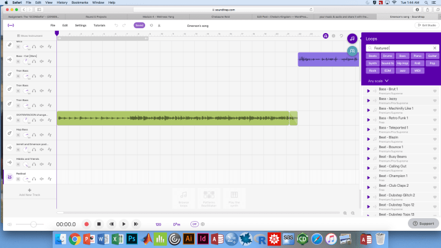
Task: Select the Hip Hop genre filter
Action: click(402, 63)
